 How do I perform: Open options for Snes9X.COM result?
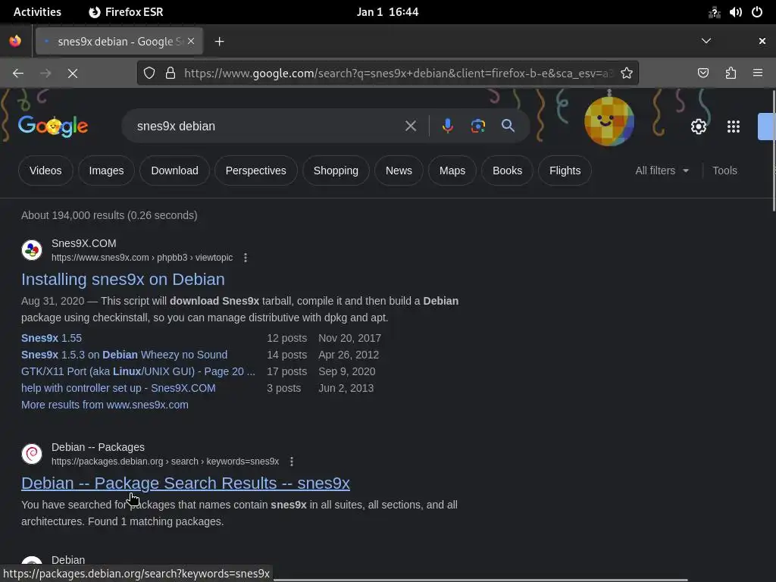[x=246, y=258]
